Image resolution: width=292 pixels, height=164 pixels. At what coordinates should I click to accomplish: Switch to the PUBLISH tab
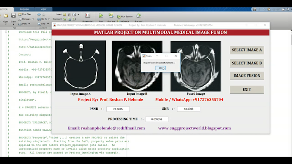[x=24, y=9]
